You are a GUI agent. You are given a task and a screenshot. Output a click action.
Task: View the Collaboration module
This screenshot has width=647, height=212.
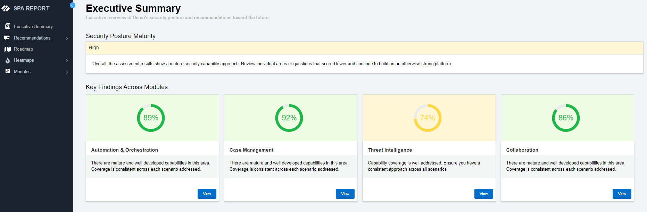622,194
